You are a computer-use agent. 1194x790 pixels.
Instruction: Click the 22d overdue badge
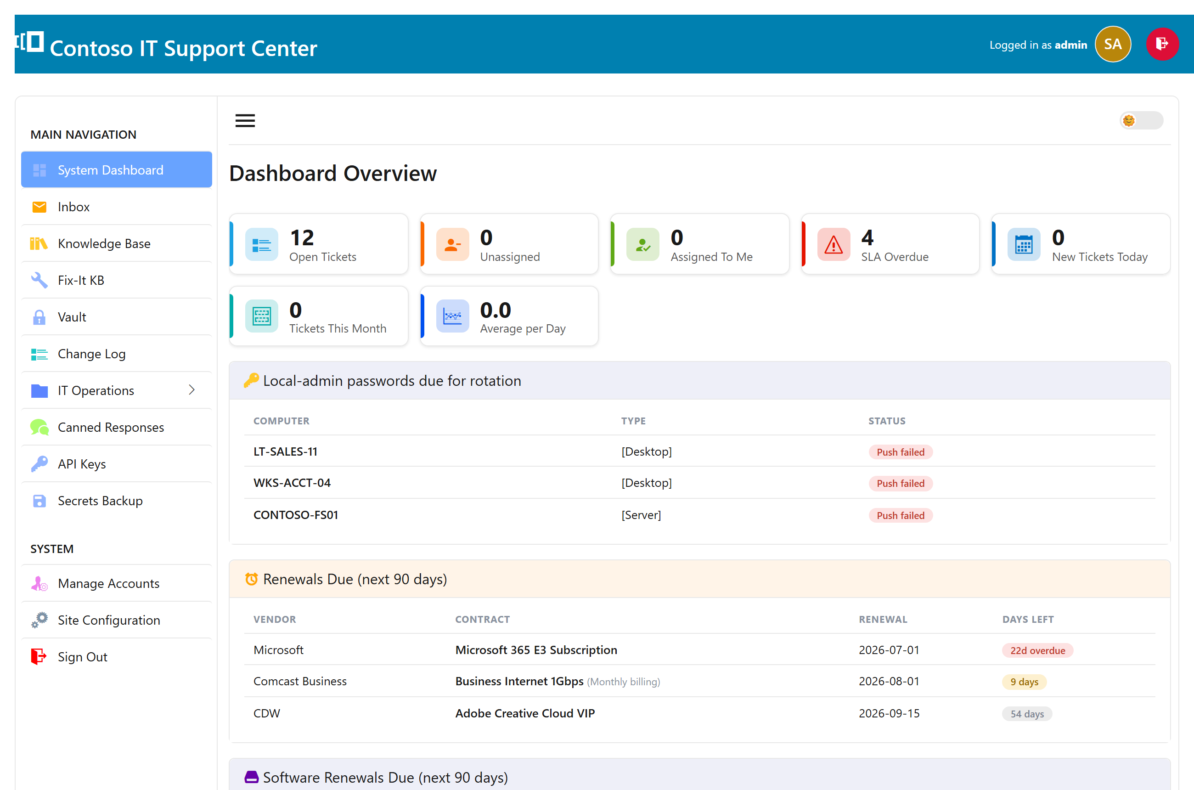click(x=1037, y=650)
